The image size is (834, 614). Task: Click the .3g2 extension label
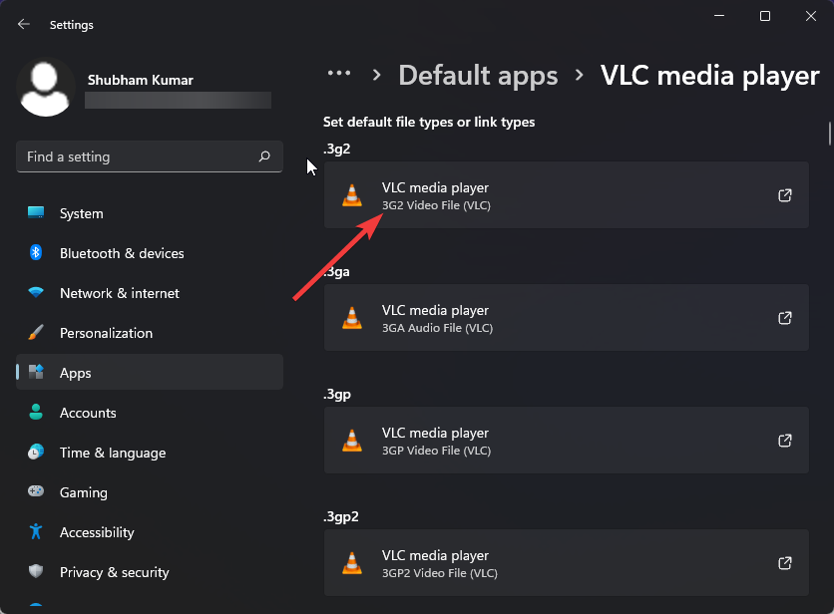pyautogui.click(x=336, y=149)
